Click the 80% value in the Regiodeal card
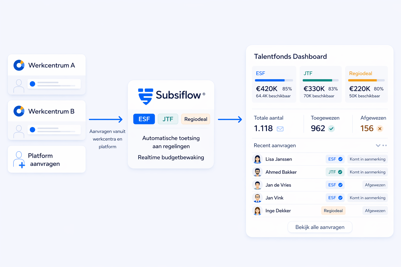This screenshot has height=267, width=401. click(379, 89)
